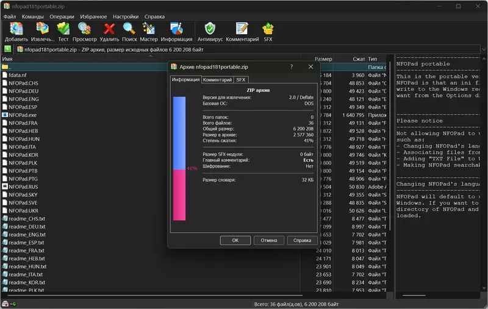Select the NFOPad.exe application icon
The image size is (488, 309).
coord(5,115)
